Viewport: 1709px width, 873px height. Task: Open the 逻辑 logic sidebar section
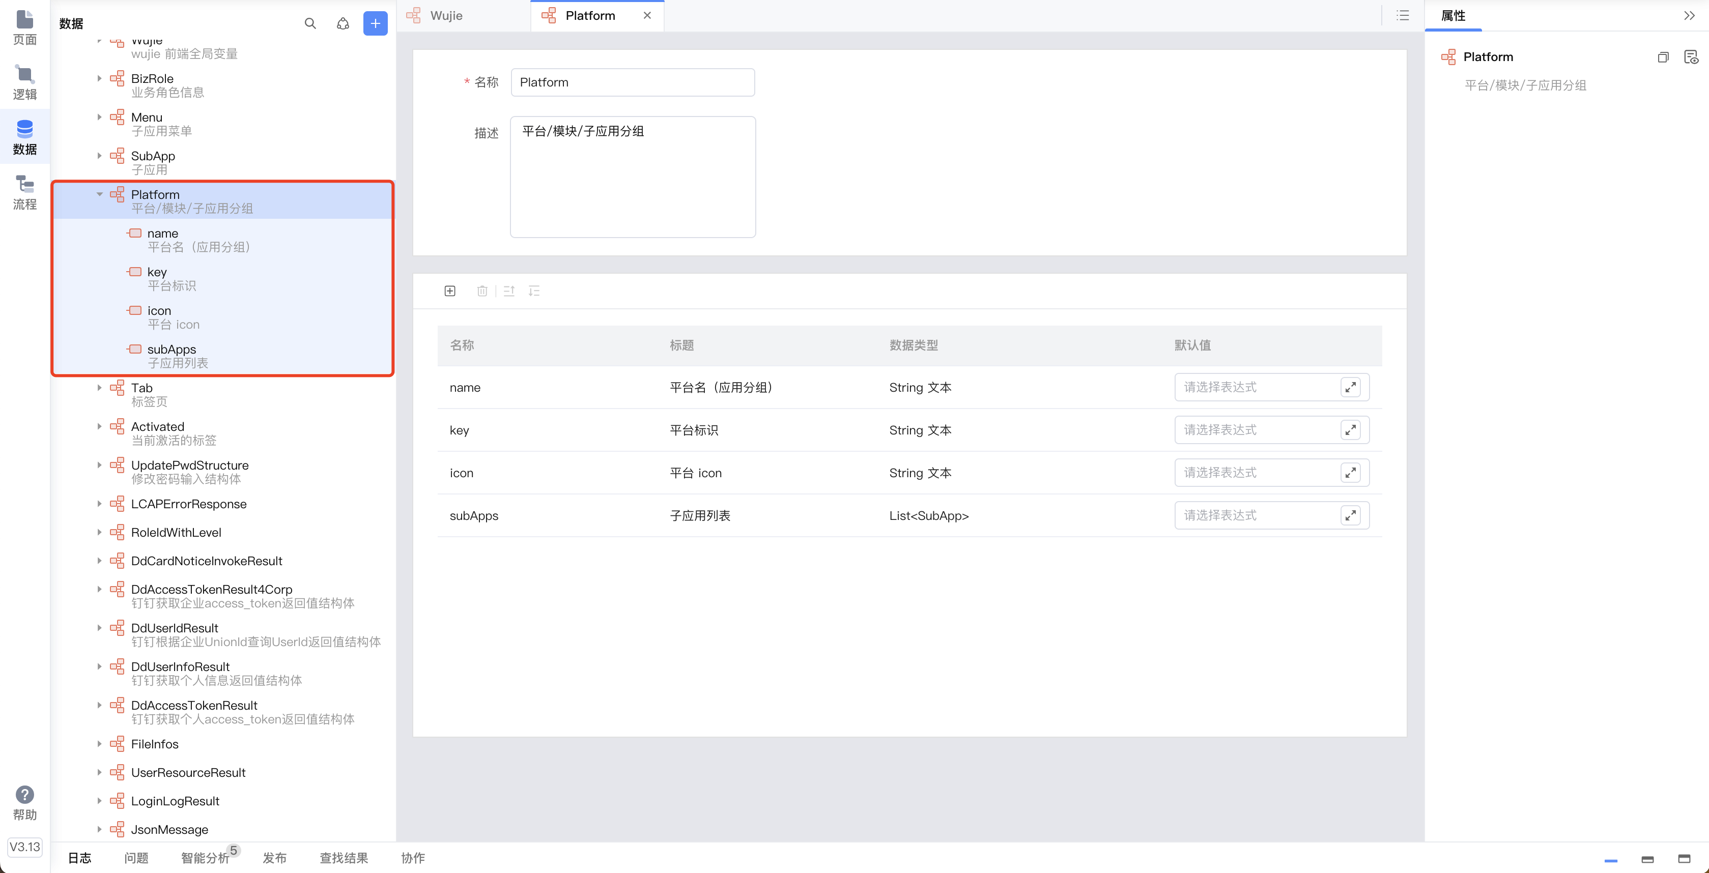pos(24,82)
